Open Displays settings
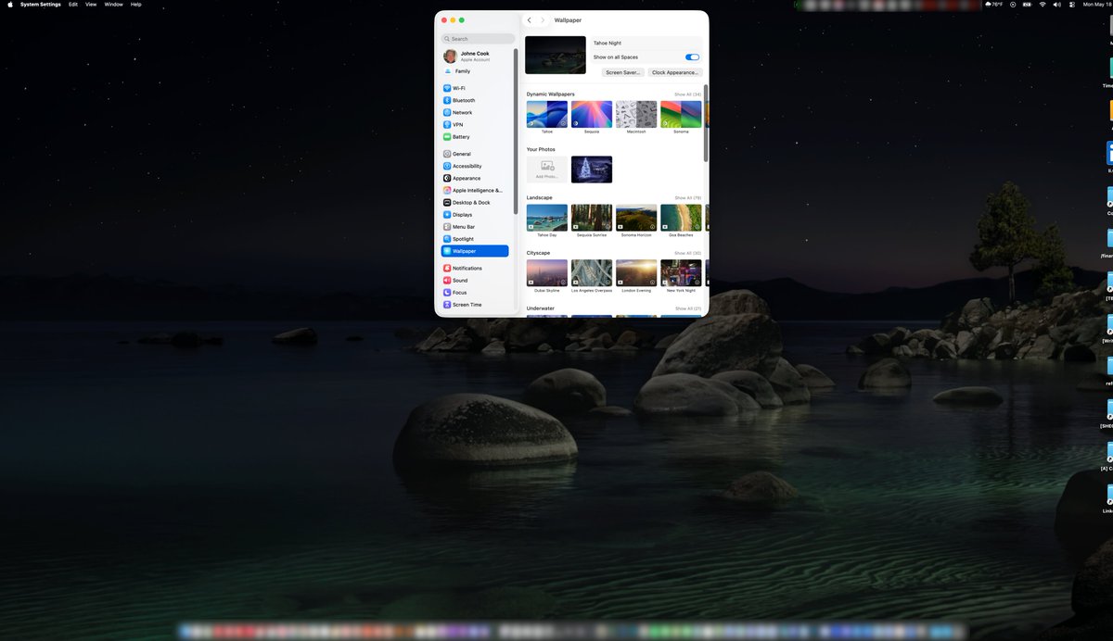This screenshot has height=641, width=1113. tap(475, 214)
